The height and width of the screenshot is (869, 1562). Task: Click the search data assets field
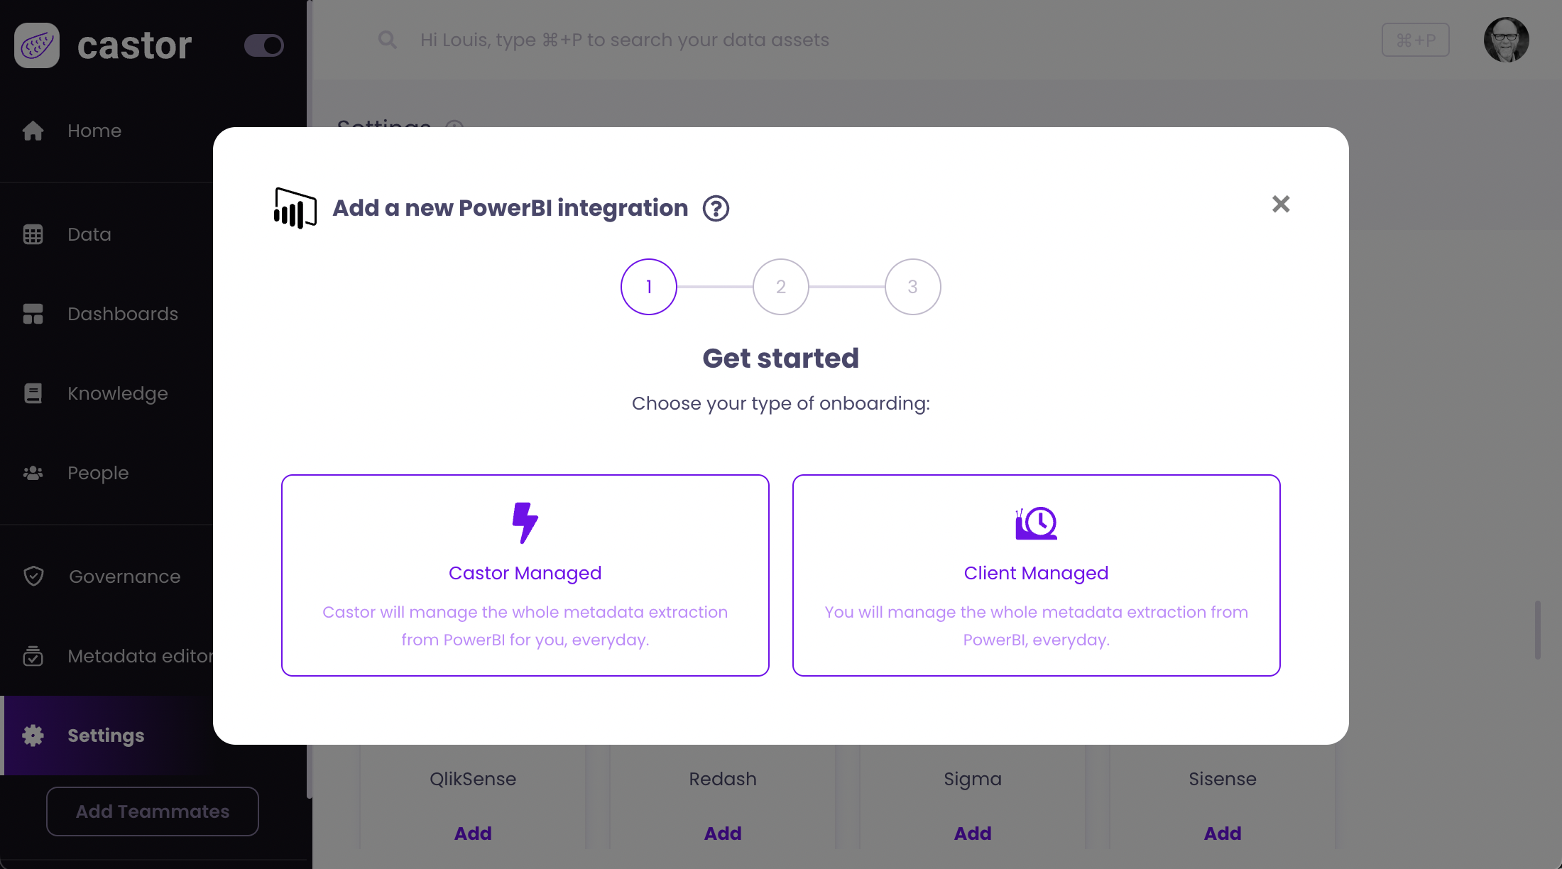point(625,40)
